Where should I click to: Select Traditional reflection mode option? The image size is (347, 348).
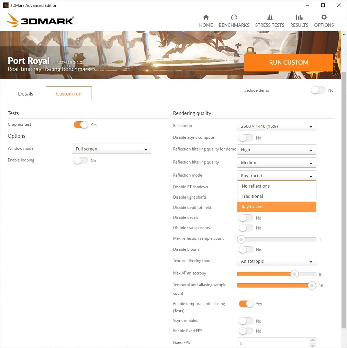click(x=277, y=196)
